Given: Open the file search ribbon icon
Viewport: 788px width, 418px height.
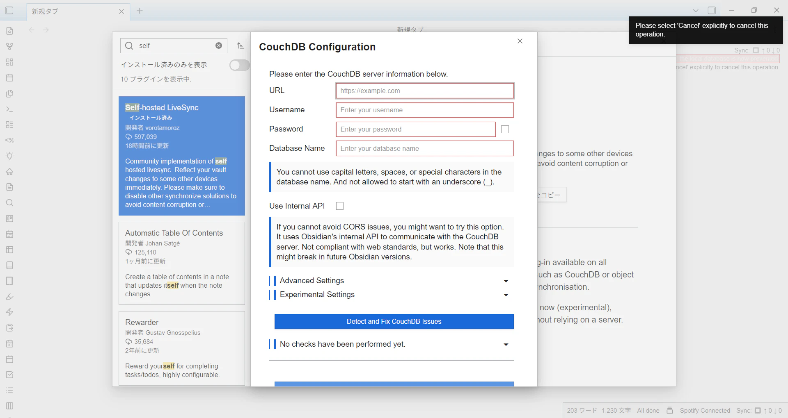Looking at the screenshot, I should pos(10,31).
